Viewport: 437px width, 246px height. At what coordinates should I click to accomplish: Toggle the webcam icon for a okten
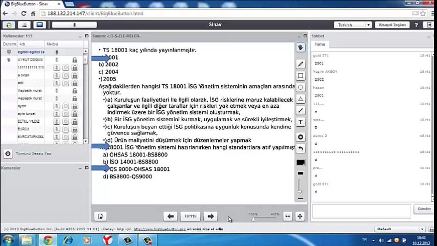click(x=65, y=75)
